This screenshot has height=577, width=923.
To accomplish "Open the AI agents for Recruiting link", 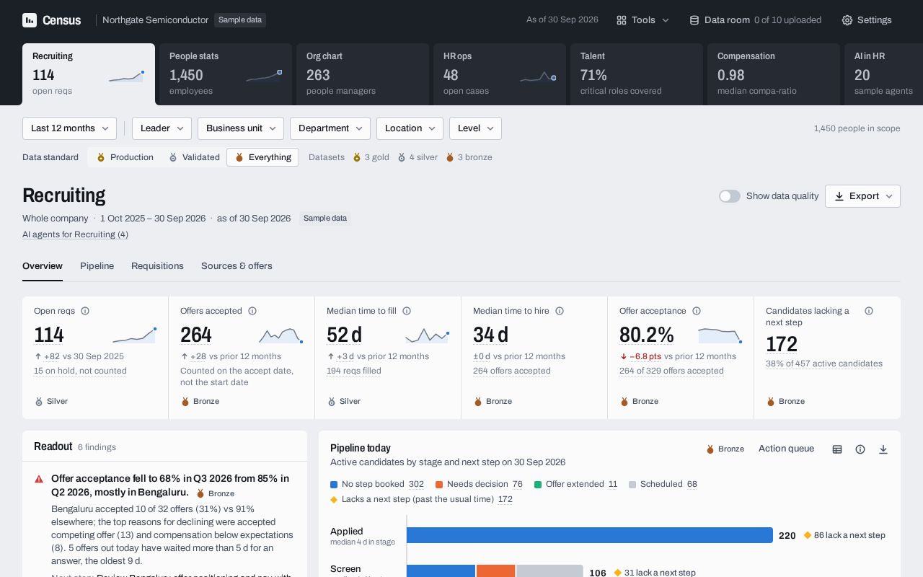I will [75, 234].
